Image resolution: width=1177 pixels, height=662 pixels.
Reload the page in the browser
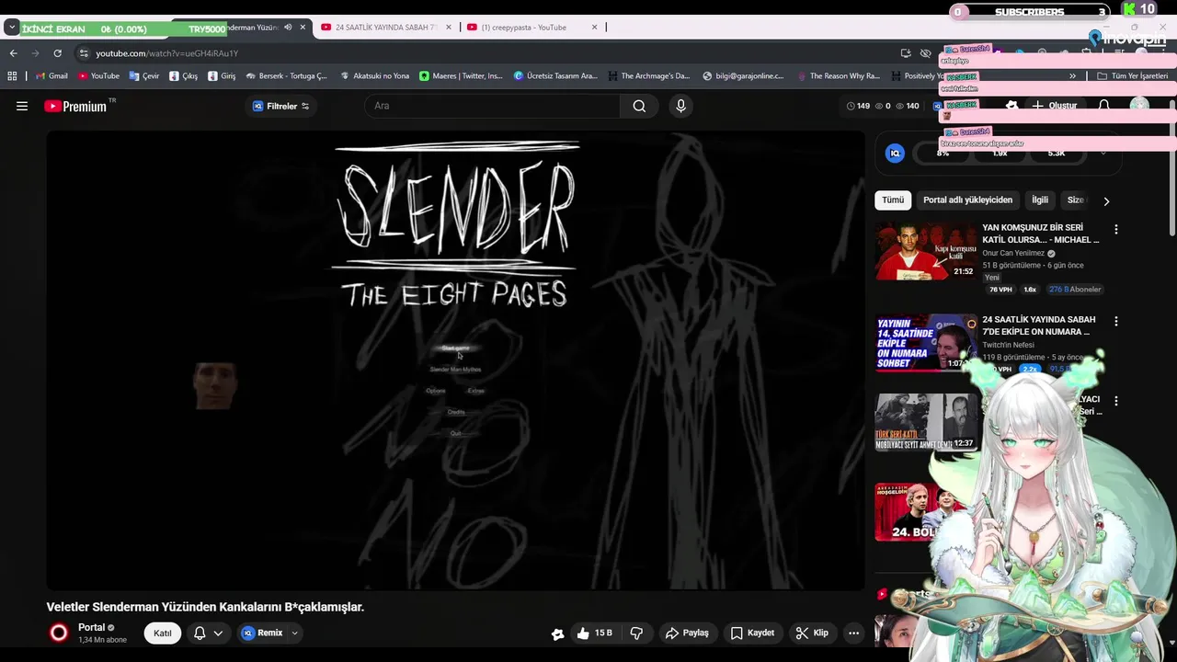click(x=57, y=53)
